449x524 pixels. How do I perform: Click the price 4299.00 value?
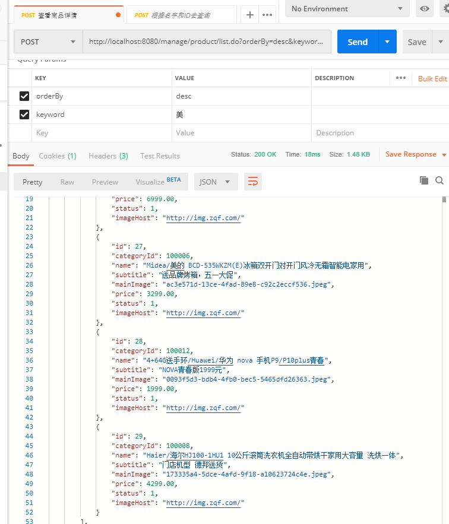pyautogui.click(x=160, y=484)
